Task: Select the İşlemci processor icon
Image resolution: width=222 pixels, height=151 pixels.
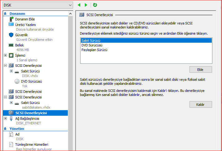Action: tap(11, 55)
